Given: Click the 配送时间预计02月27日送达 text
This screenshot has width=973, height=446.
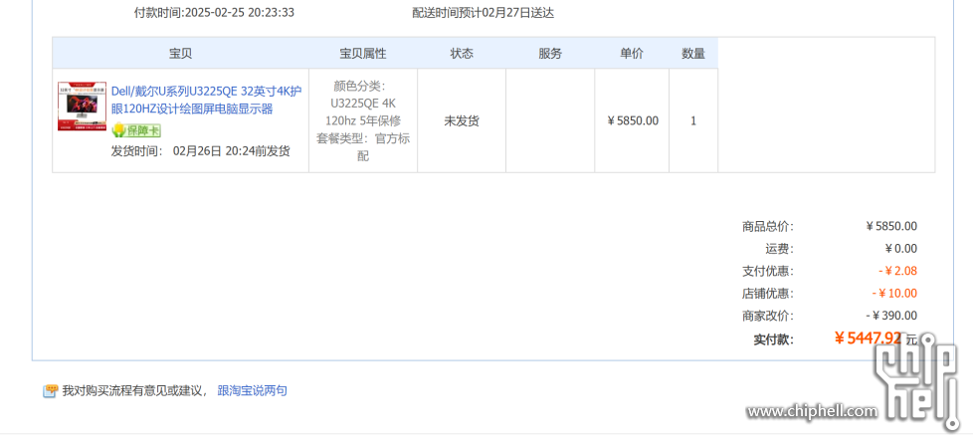Looking at the screenshot, I should (483, 12).
